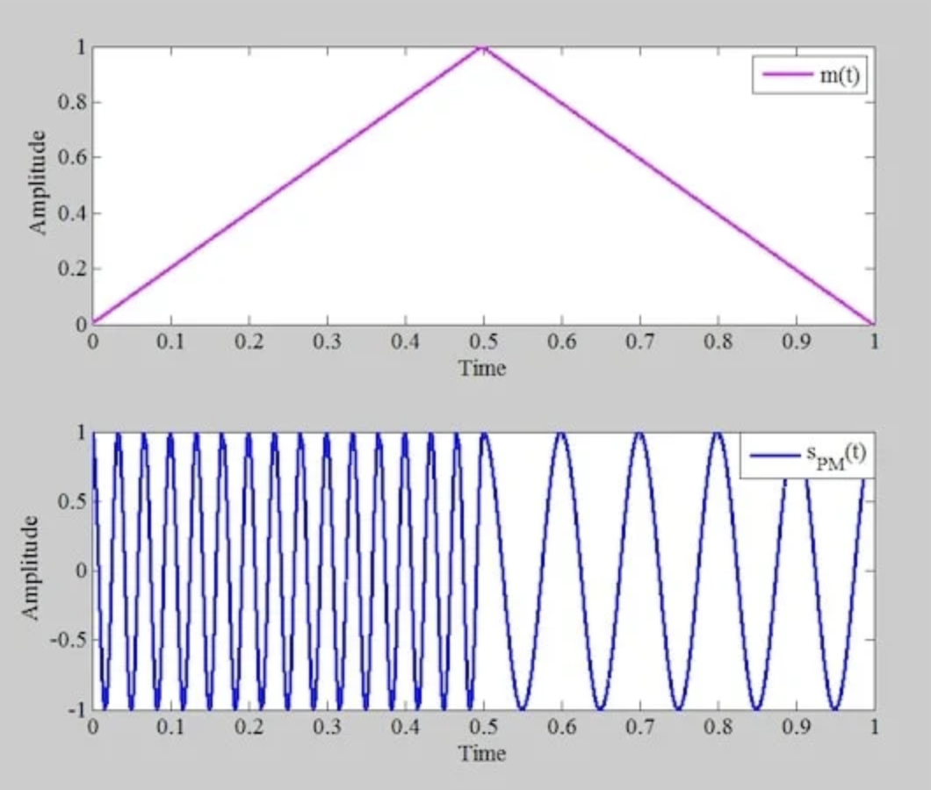Click x-axis tick label '0.4' in bottom plot

[405, 727]
